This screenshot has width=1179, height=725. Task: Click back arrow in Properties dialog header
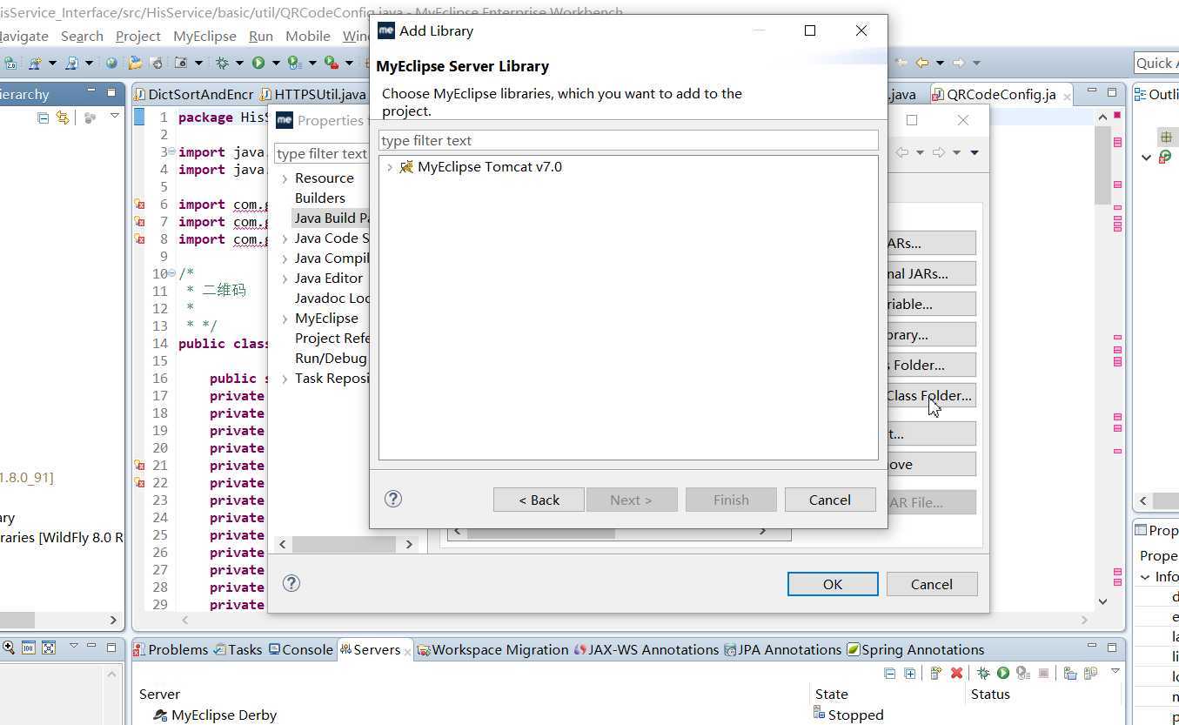[902, 152]
